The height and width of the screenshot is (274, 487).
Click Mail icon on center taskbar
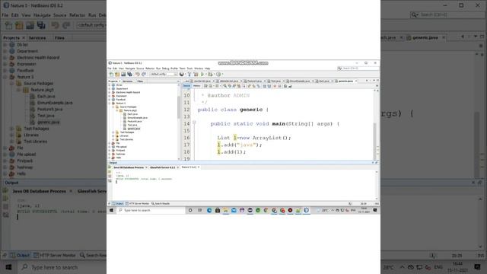[234, 210]
